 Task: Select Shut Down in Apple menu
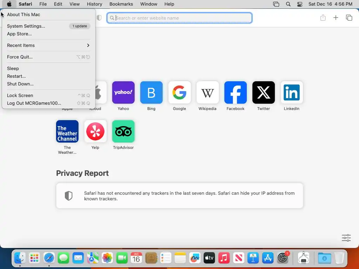coord(48,84)
